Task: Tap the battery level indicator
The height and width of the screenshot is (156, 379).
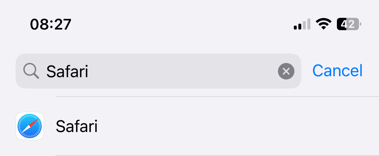Action: click(x=349, y=24)
